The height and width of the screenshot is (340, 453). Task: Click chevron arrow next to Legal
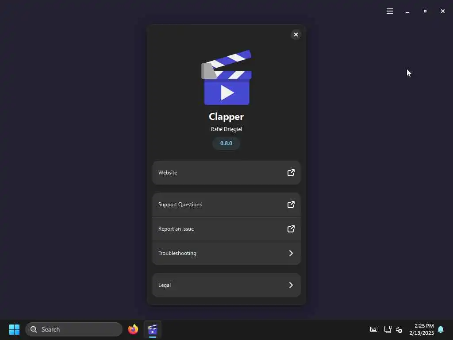coord(291,285)
